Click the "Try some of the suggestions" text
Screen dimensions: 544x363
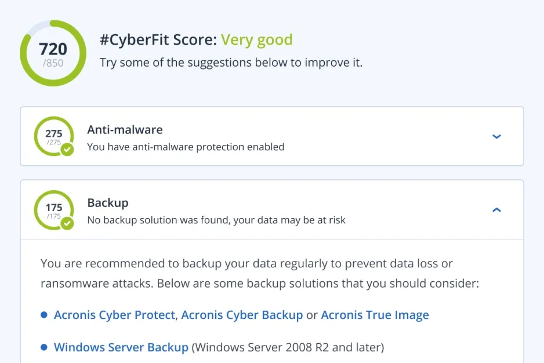pyautogui.click(x=231, y=62)
